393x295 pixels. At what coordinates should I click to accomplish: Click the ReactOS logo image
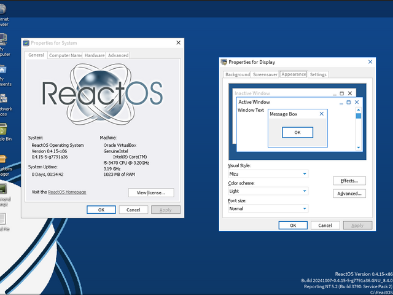(103, 94)
